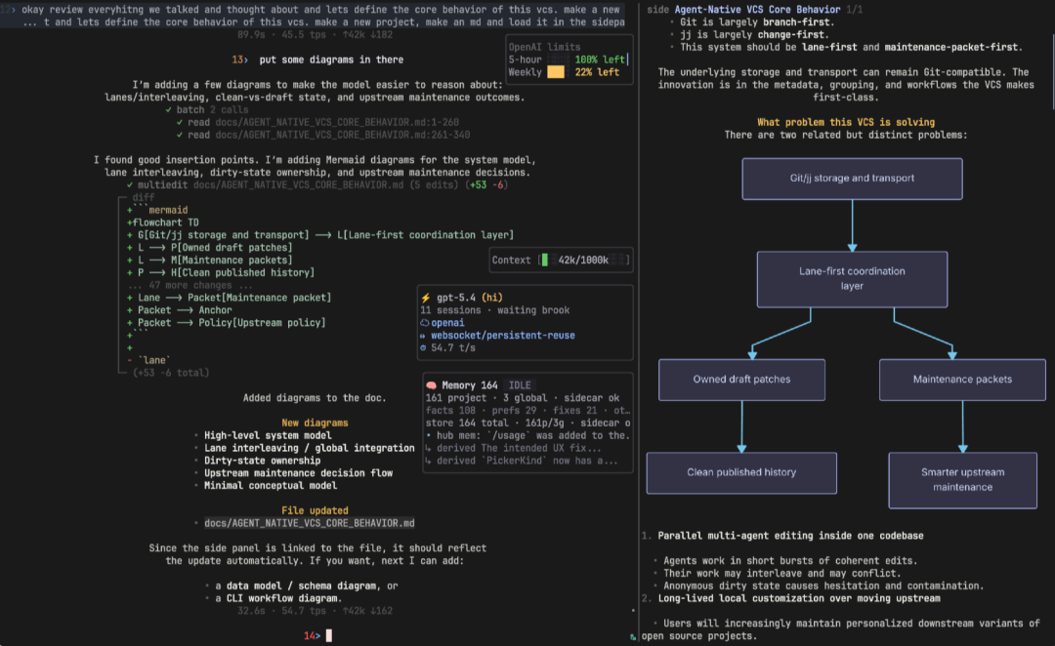Viewport: 1055px width, 646px height.
Task: Select the Lane-first coordination layer node
Action: pos(852,279)
